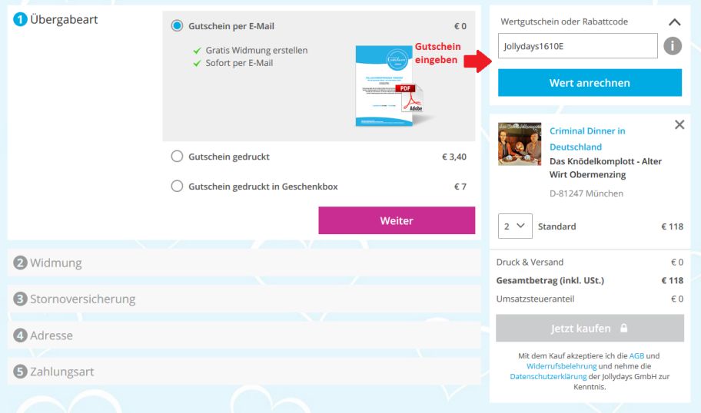Viewport: 701px width, 413px height.
Task: Click the step 1 Übergabeart number icon
Action: point(20,19)
